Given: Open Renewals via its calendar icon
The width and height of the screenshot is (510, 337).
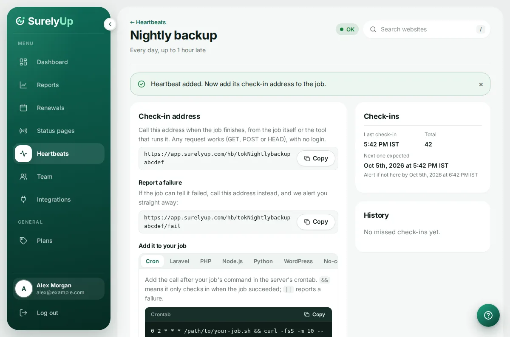Looking at the screenshot, I should [23, 108].
